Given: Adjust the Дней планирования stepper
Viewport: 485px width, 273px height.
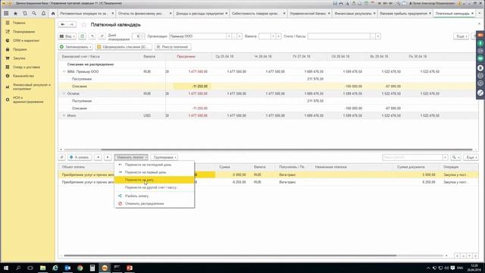Looking at the screenshot, I should (x=142, y=36).
